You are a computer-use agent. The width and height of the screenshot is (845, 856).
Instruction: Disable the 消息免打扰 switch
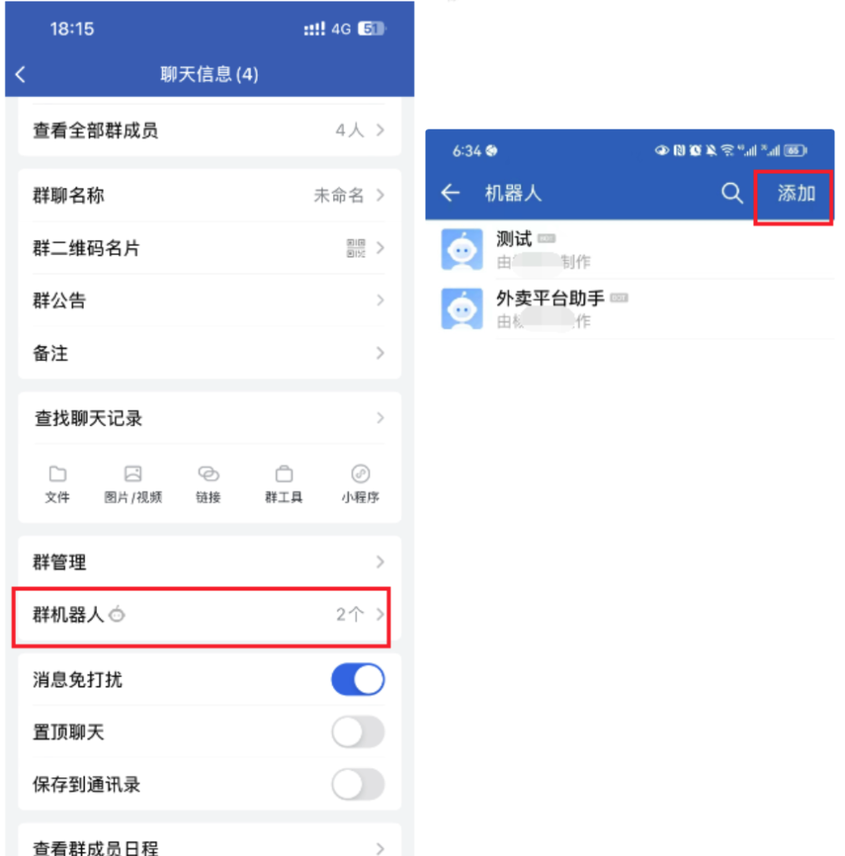click(358, 679)
